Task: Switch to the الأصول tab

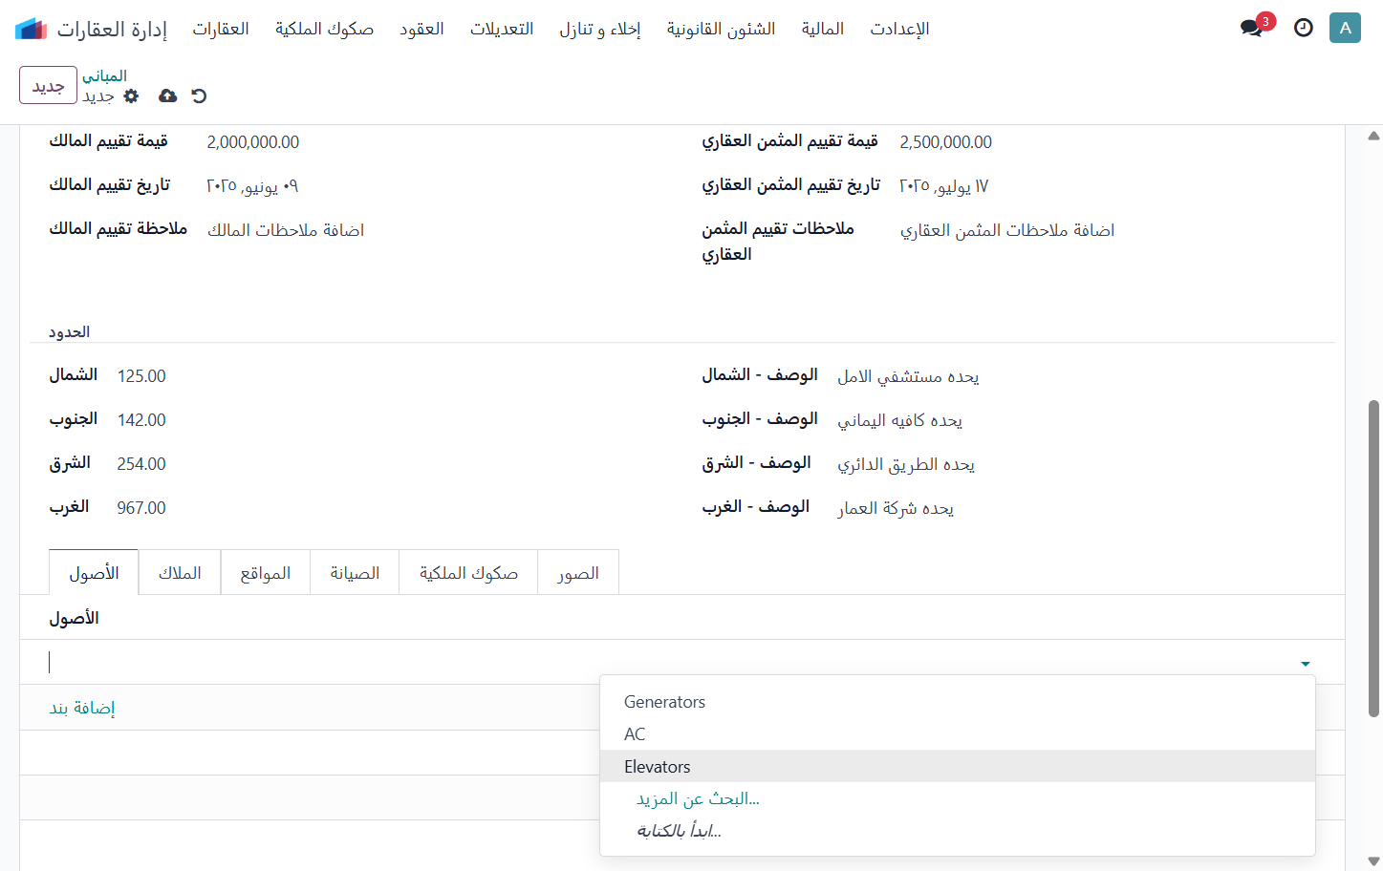Action: 94,573
